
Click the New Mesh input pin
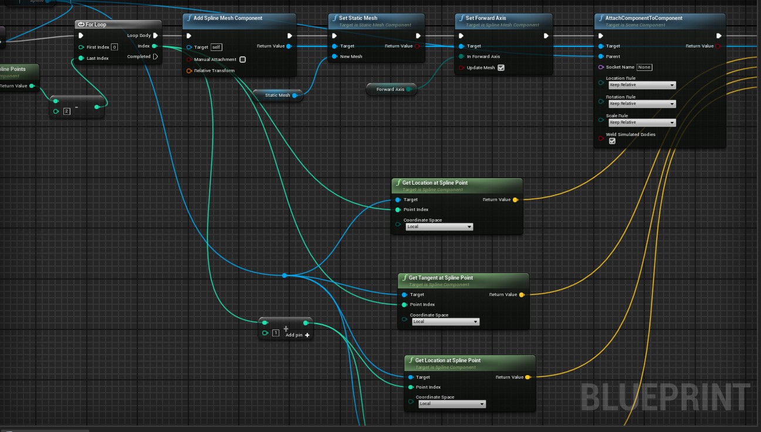(334, 56)
